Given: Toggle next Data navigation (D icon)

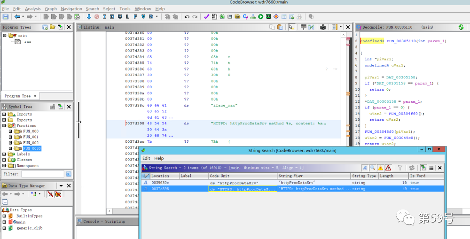Looking at the screenshot, I should tap(112, 17).
